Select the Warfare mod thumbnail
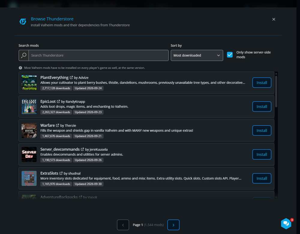Image resolution: width=300 pixels, height=234 pixels. point(29,130)
